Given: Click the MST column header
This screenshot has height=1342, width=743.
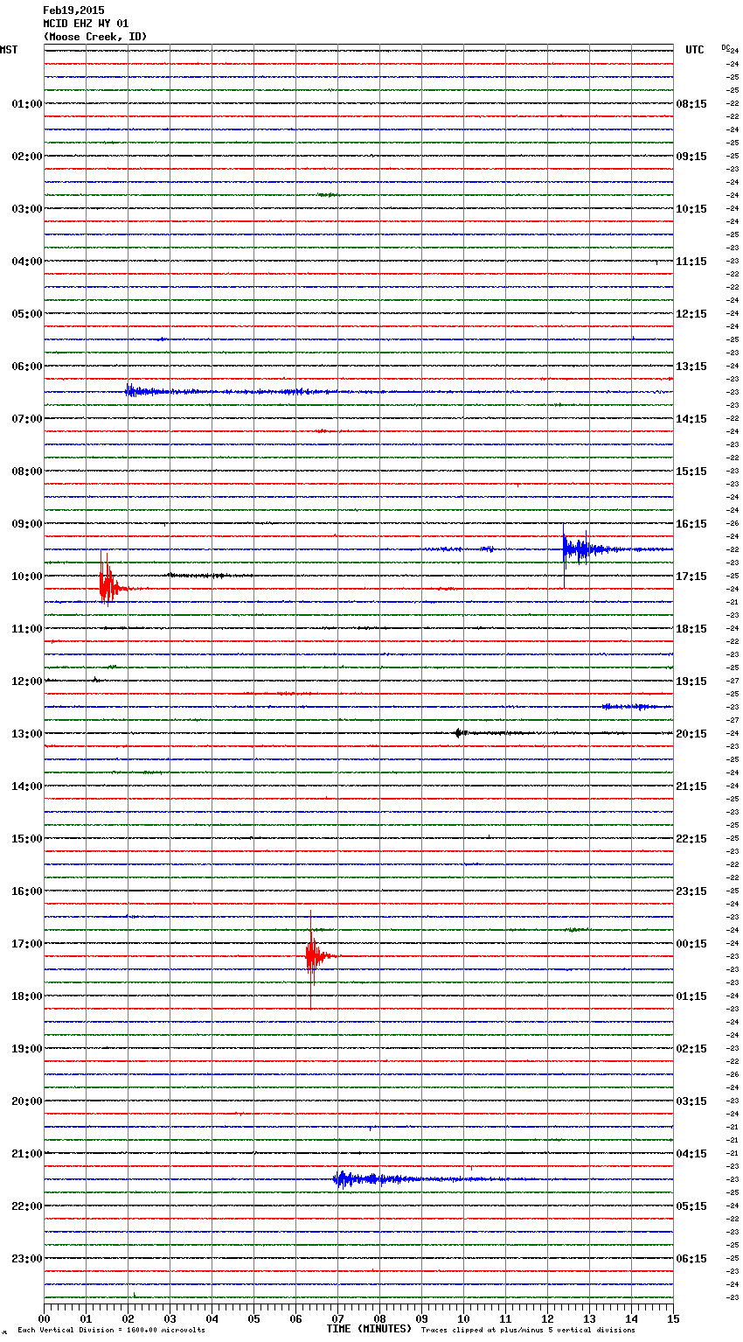Looking at the screenshot, I should click(9, 50).
